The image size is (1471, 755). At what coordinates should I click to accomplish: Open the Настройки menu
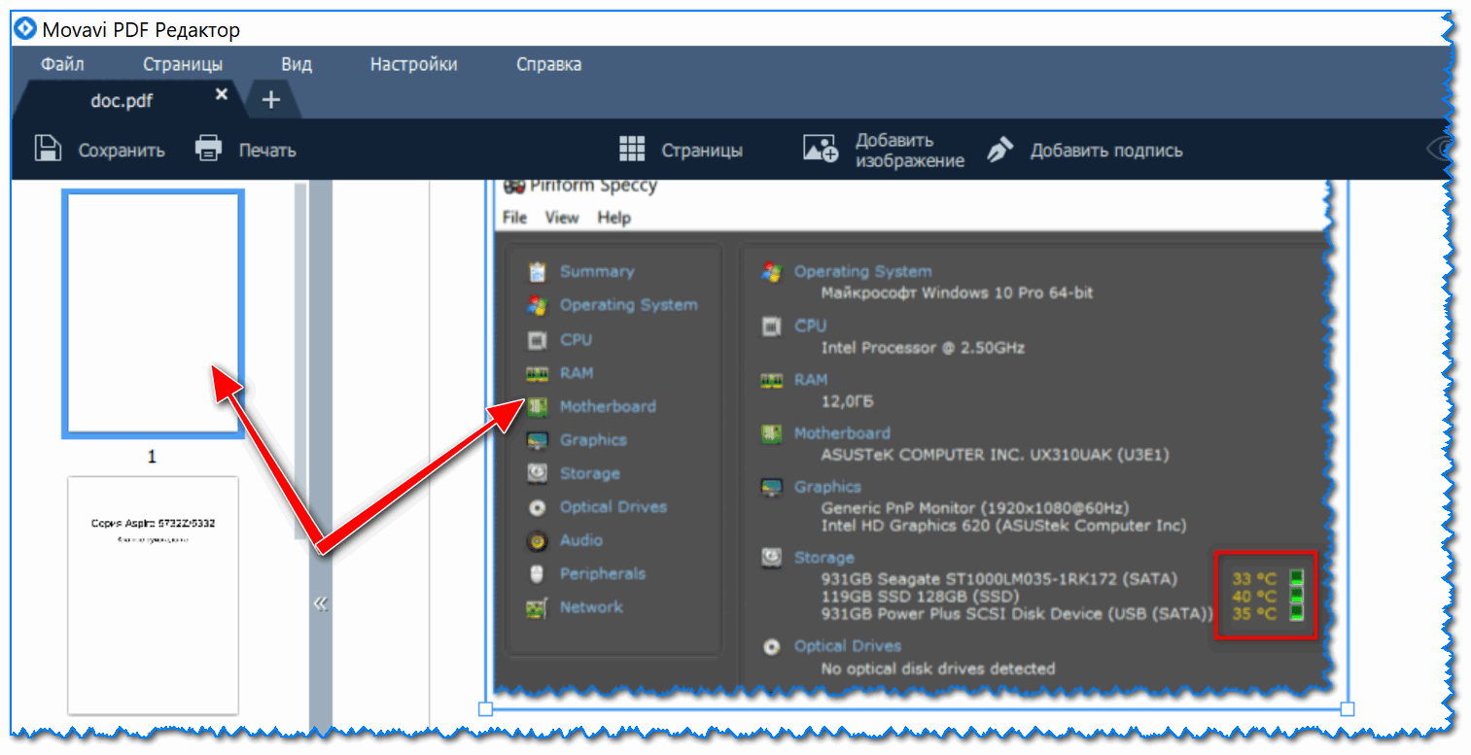(413, 65)
